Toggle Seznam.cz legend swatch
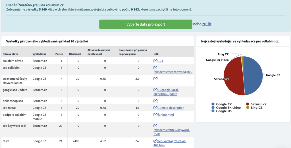This screenshot has height=148, width=291. pyautogui.click(x=248, y=104)
